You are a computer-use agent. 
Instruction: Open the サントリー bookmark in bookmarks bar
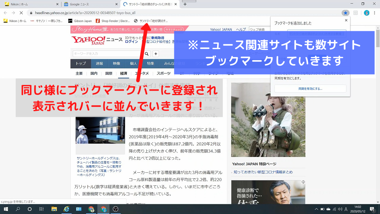pyautogui.click(x=151, y=21)
